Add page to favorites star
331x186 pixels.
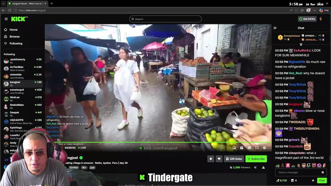(296, 10)
